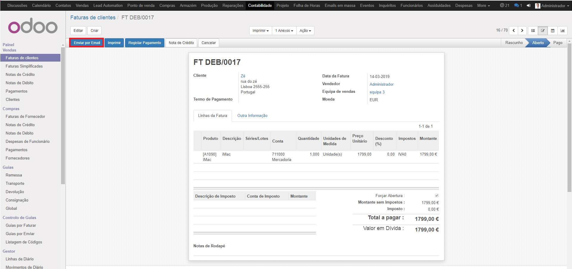
Task: Select the form view icon
Action: (x=543, y=31)
